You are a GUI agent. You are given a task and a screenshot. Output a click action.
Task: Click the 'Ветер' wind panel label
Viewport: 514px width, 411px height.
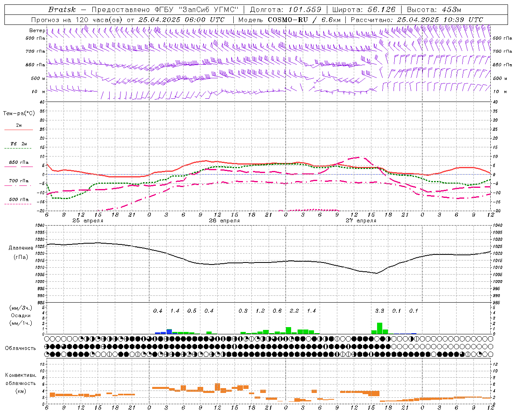point(37,31)
